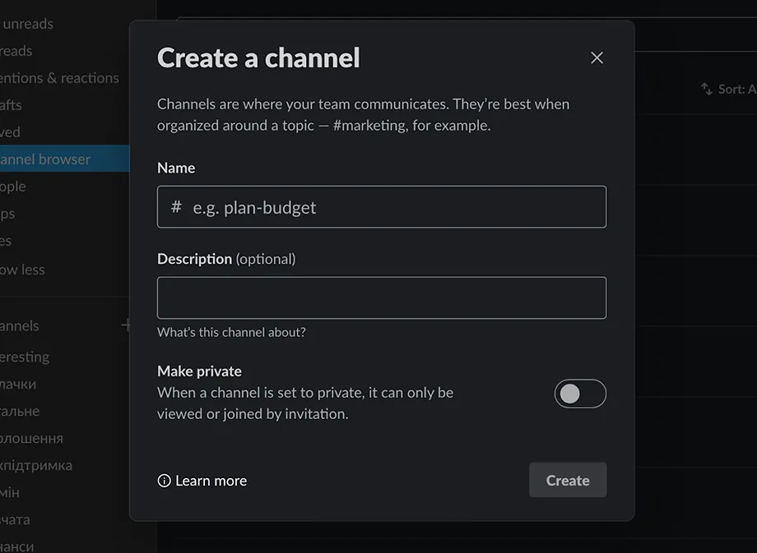Collapse the Channels section header
The height and width of the screenshot is (553, 757).
[x=20, y=325]
